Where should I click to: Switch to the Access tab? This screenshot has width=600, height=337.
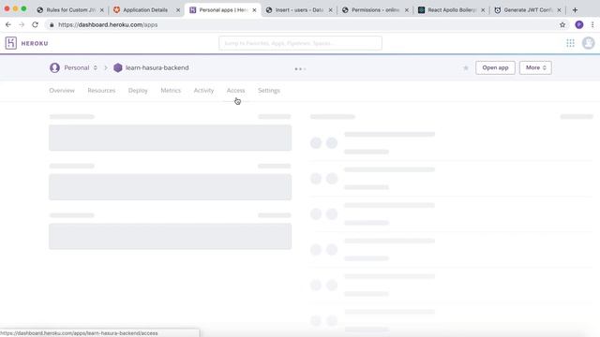tap(235, 91)
